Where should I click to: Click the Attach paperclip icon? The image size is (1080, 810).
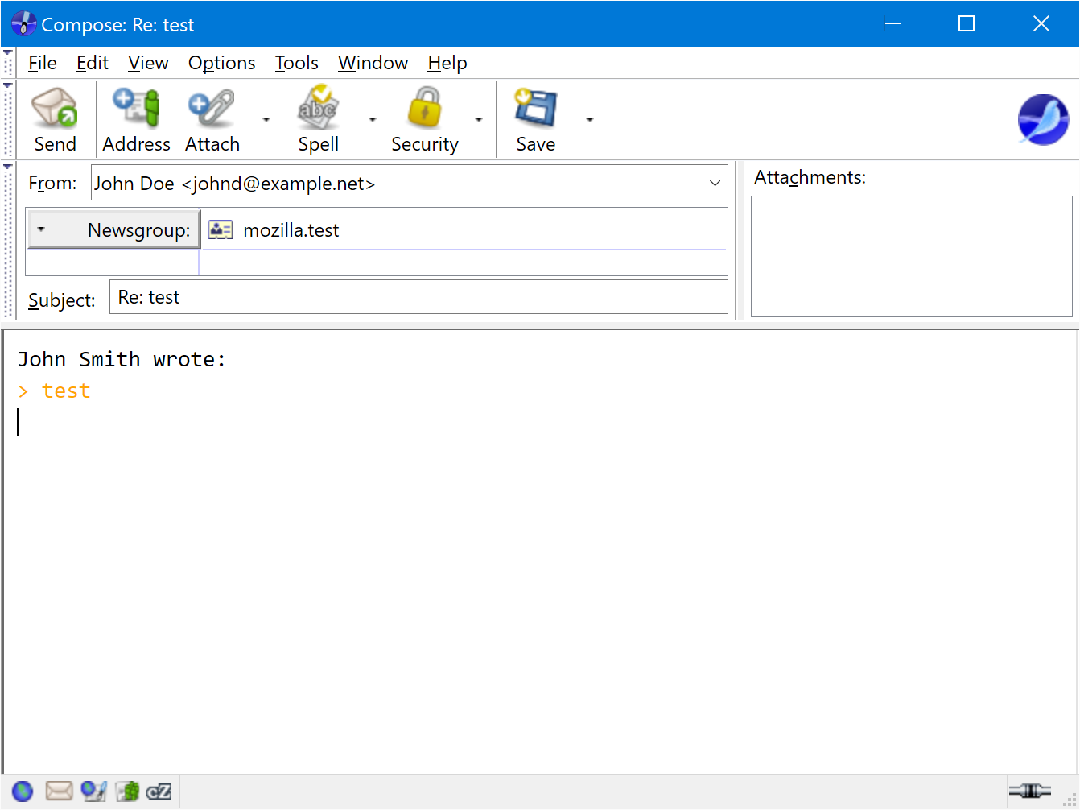(x=211, y=107)
